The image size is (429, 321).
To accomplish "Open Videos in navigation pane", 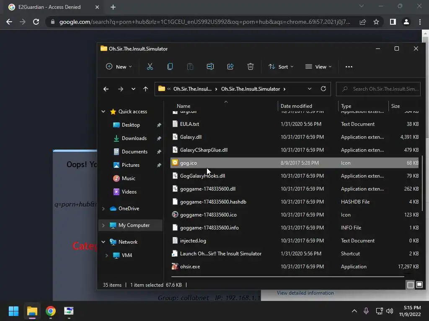I will tap(129, 191).
